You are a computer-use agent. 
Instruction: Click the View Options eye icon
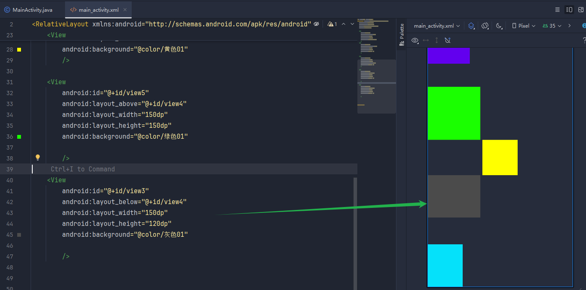pyautogui.click(x=415, y=40)
